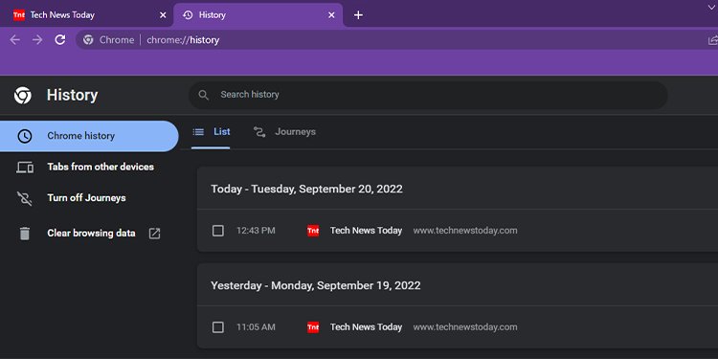Open today's Tech News Today history link

[x=366, y=231]
